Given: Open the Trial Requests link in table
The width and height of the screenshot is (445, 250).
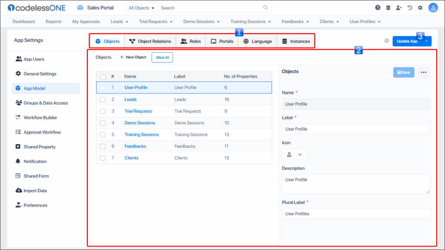Looking at the screenshot, I should pyautogui.click(x=138, y=111).
